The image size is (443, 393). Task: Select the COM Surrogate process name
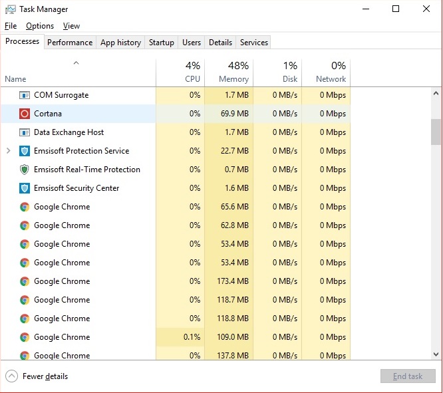(x=61, y=95)
